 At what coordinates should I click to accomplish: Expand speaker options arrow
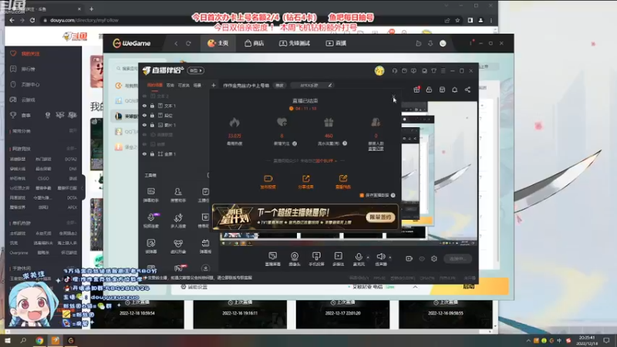point(390,258)
